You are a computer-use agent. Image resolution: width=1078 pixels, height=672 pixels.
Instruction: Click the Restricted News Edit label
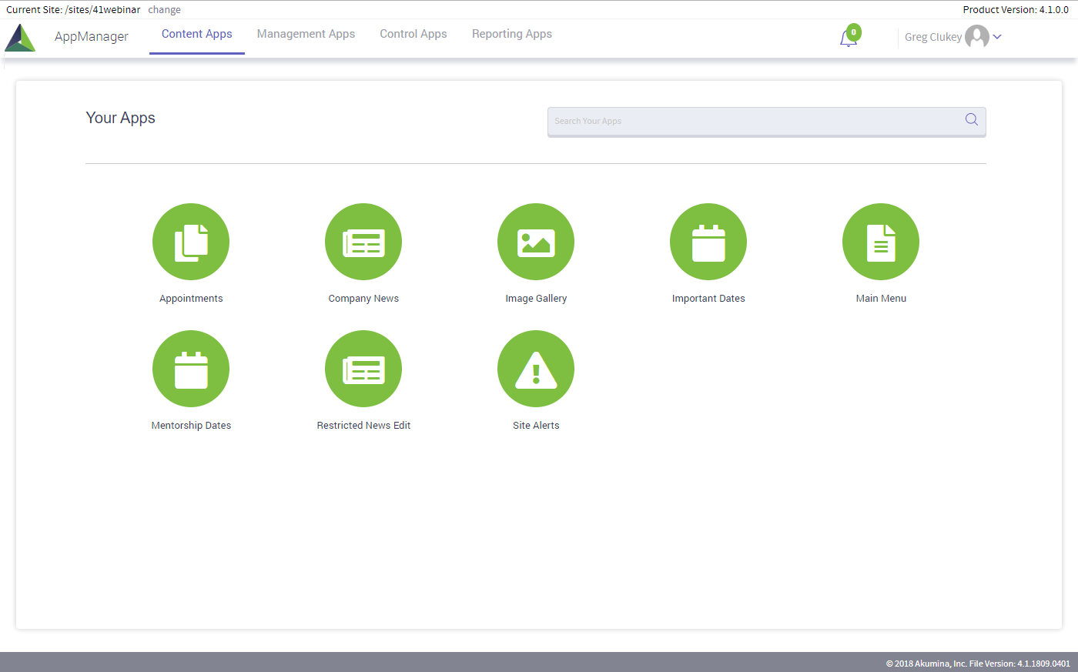pos(363,426)
